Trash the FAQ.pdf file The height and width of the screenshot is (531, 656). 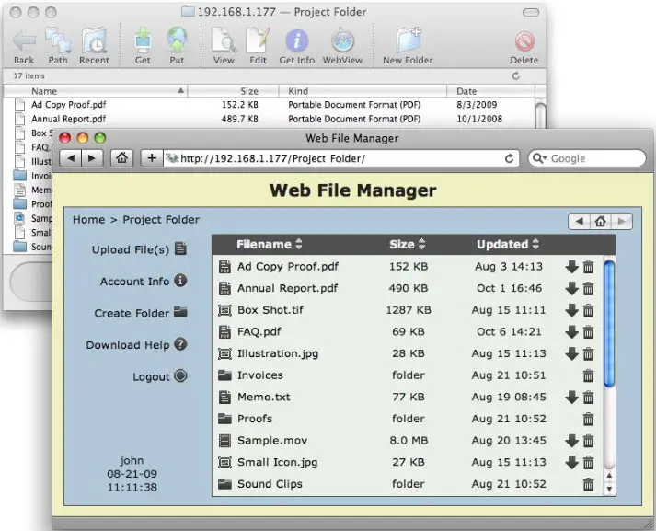pyautogui.click(x=588, y=332)
